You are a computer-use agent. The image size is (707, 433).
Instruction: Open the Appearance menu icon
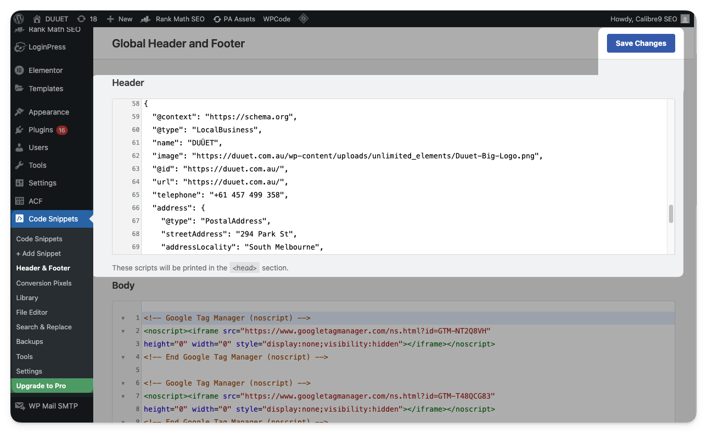pos(19,112)
